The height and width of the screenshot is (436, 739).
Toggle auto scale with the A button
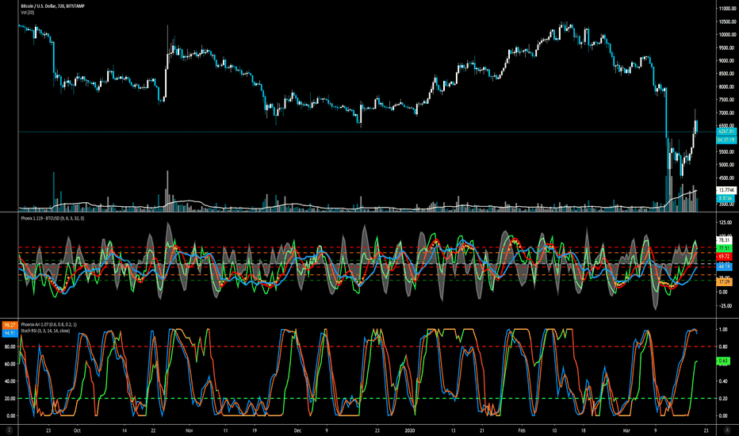726,430
